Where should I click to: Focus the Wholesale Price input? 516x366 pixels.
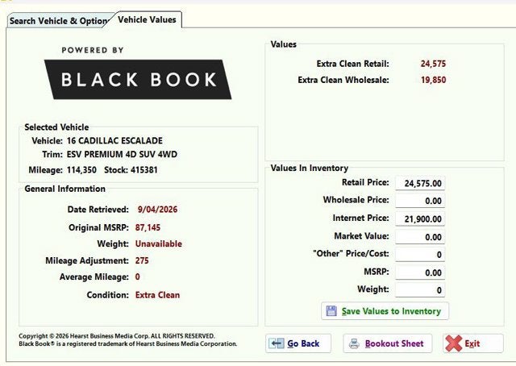point(420,201)
